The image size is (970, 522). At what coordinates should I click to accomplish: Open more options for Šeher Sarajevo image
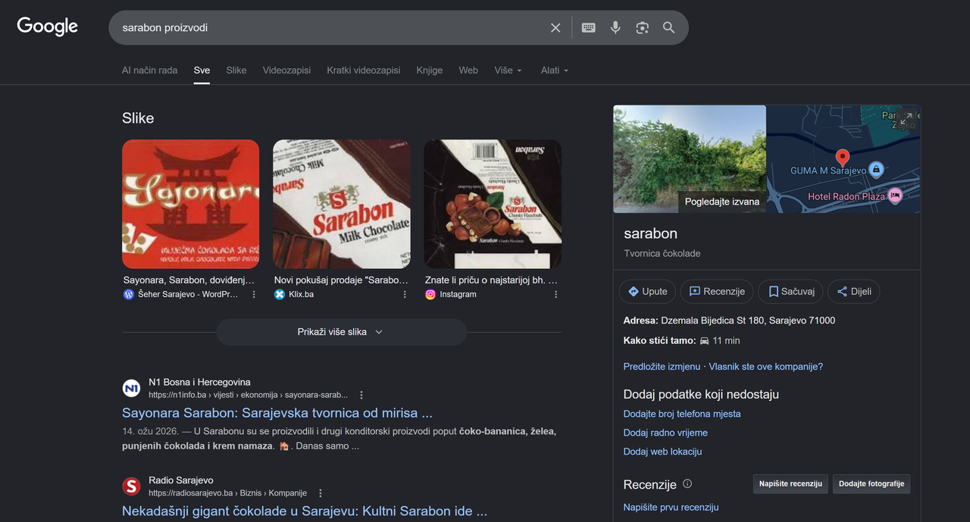[254, 295]
